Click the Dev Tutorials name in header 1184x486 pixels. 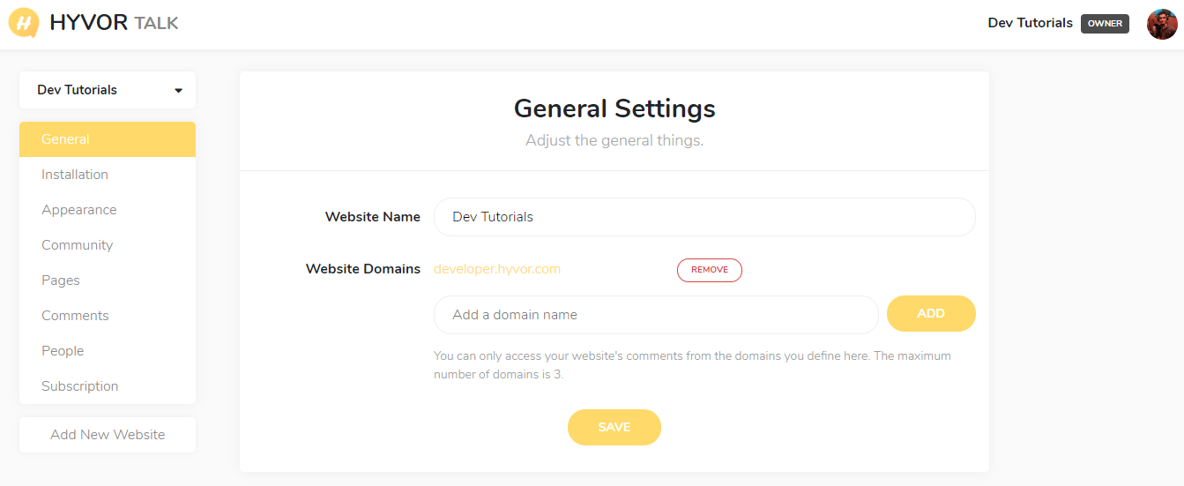1030,23
